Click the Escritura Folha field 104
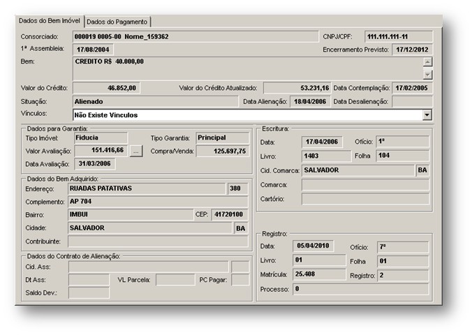 click(402, 156)
